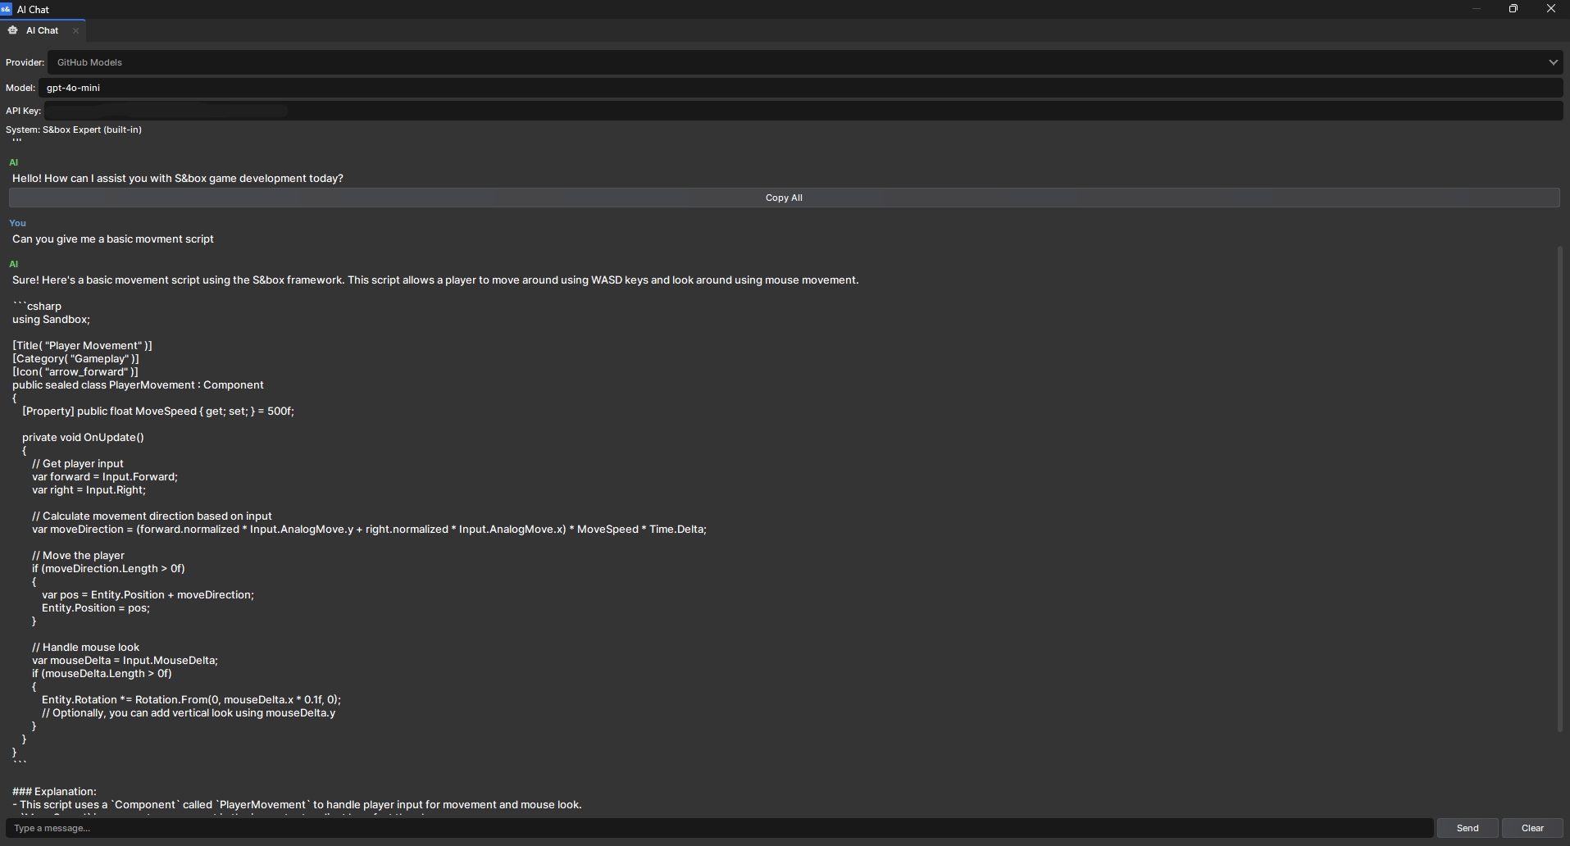Close the AI Chat window
Image resolution: width=1570 pixels, height=846 pixels.
click(x=1550, y=9)
